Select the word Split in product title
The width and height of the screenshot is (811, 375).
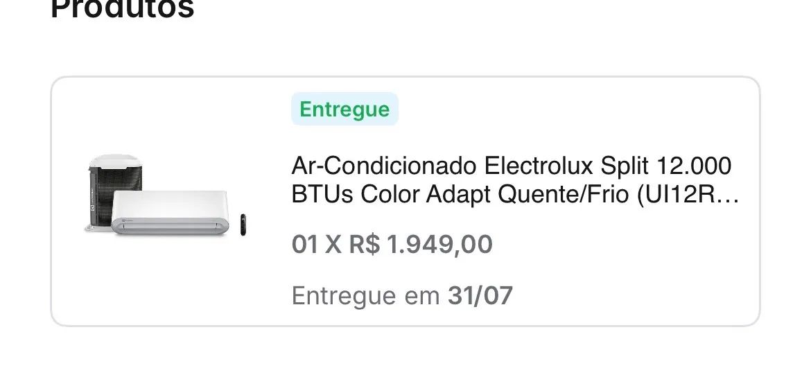pyautogui.click(x=625, y=166)
